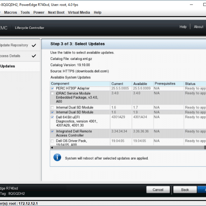The height and width of the screenshot is (206, 206).
Task: Open the Next Boot menu
Action: (56, 12)
